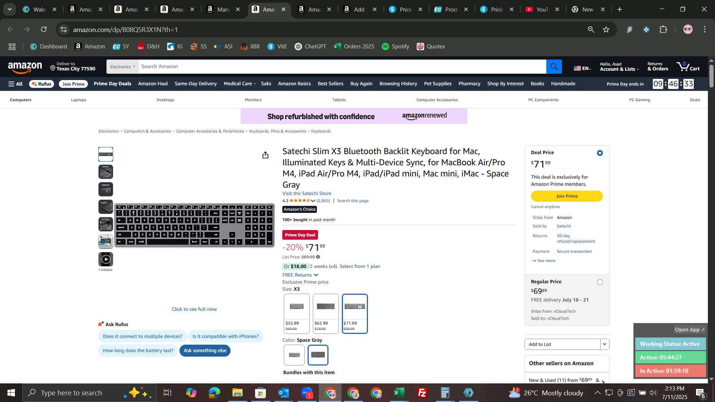Open the Add to List dropdown arrow
Screen dimensions: 715x402
(605, 344)
